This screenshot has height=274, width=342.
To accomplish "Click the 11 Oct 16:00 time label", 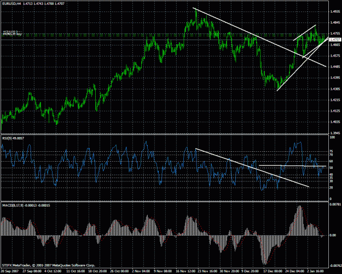I will 76,271.
